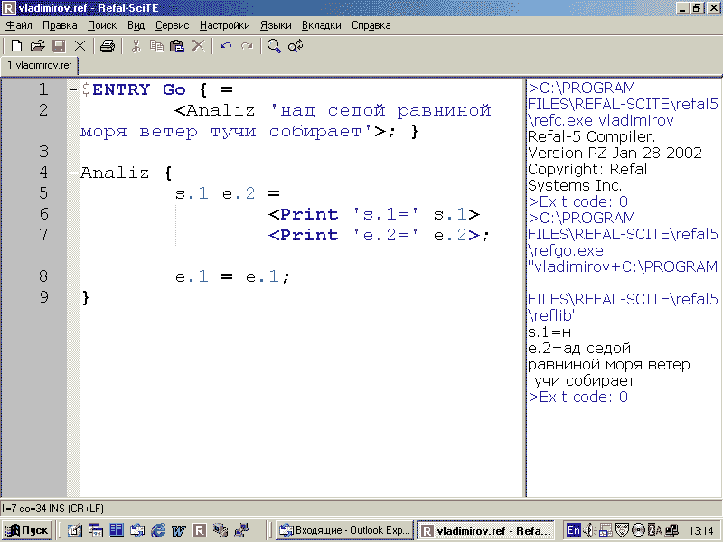Open the Сервис menu

click(x=172, y=25)
